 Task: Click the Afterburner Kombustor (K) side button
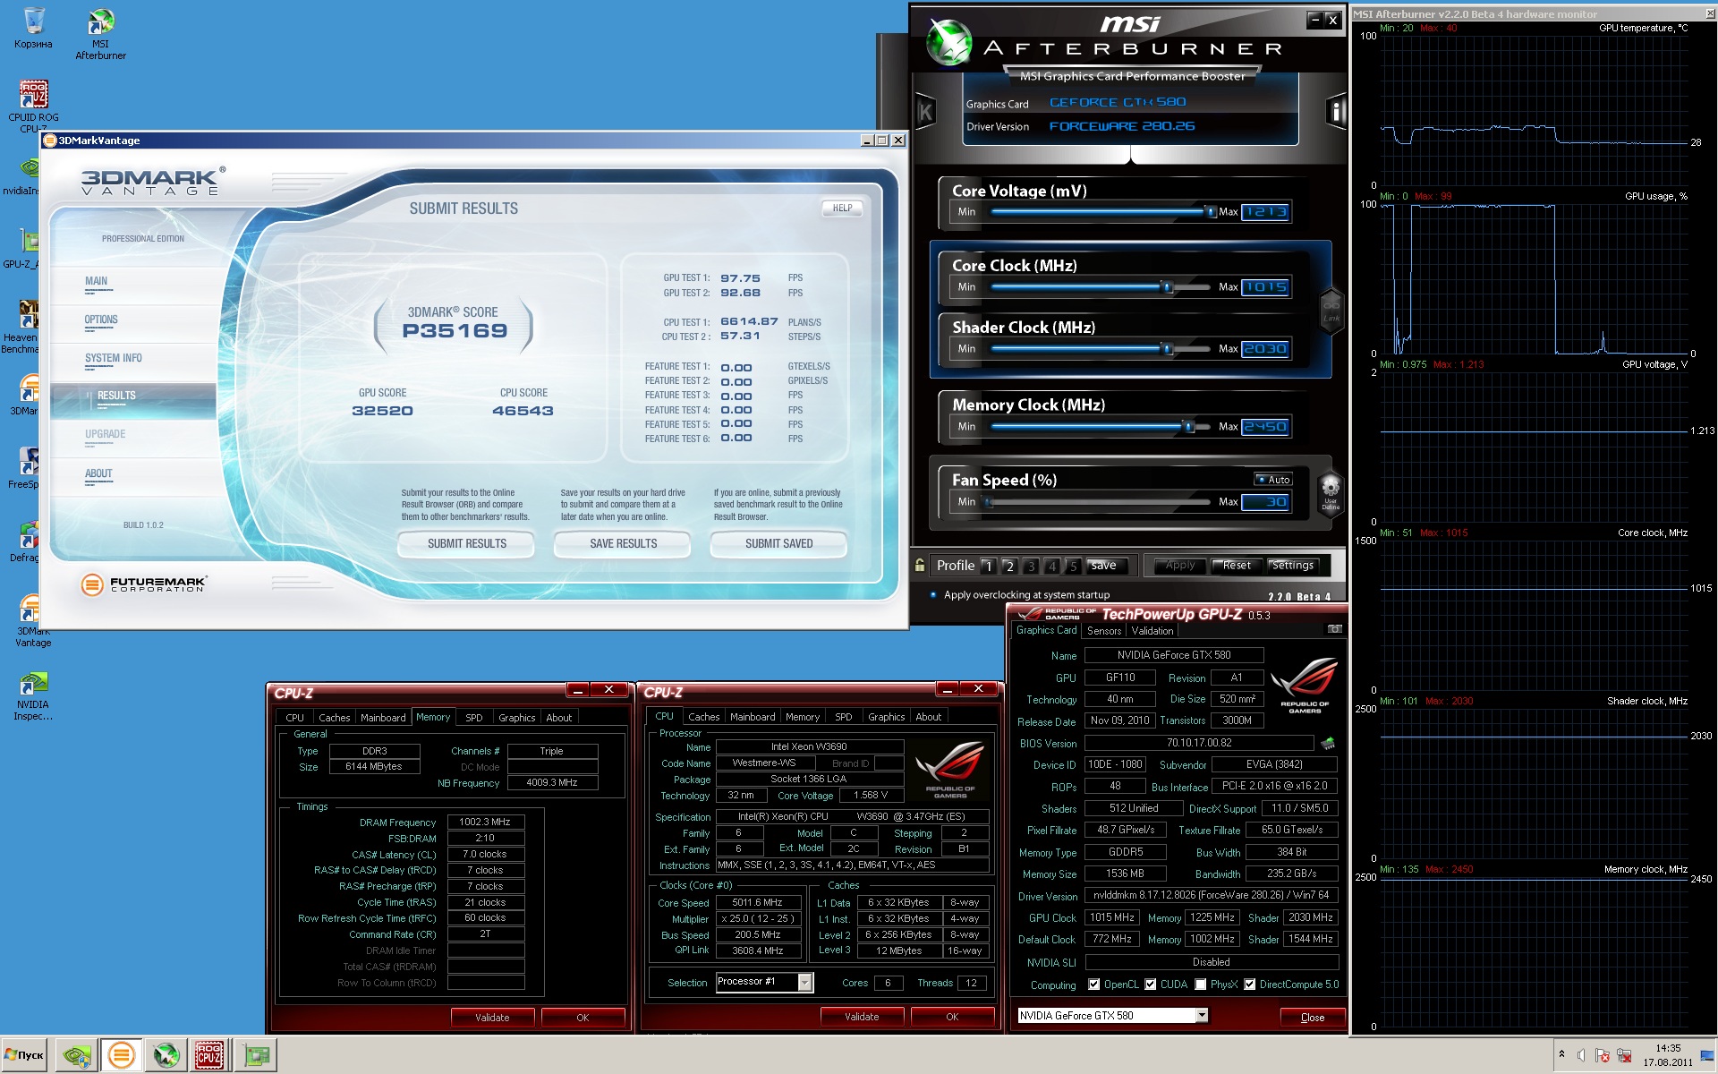point(925,112)
